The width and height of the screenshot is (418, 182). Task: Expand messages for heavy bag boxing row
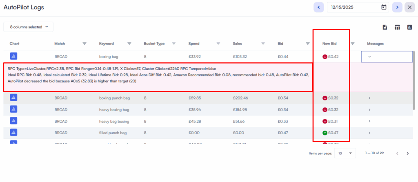click(369, 121)
